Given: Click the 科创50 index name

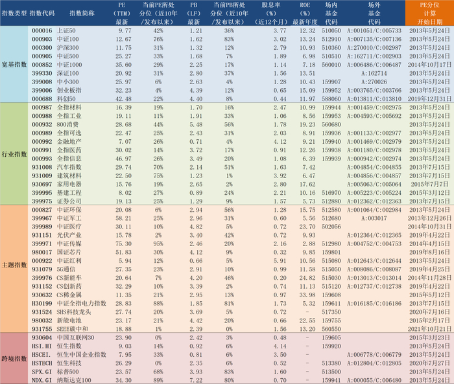Looking at the screenshot, I should coord(66,99).
